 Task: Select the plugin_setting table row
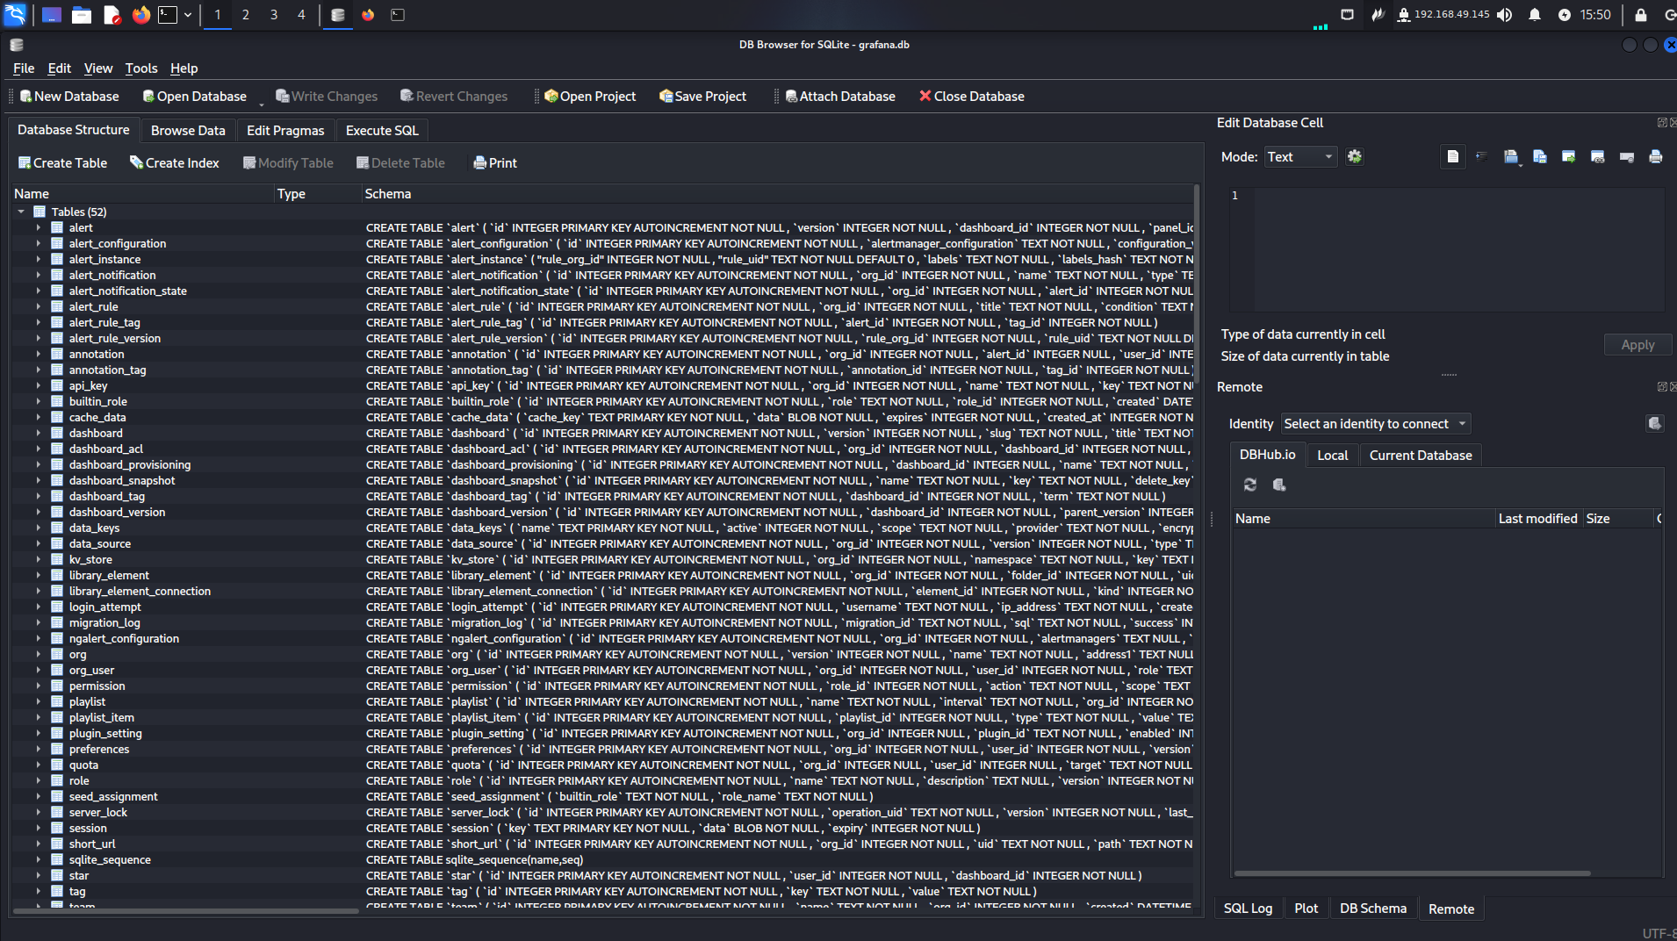(x=602, y=733)
